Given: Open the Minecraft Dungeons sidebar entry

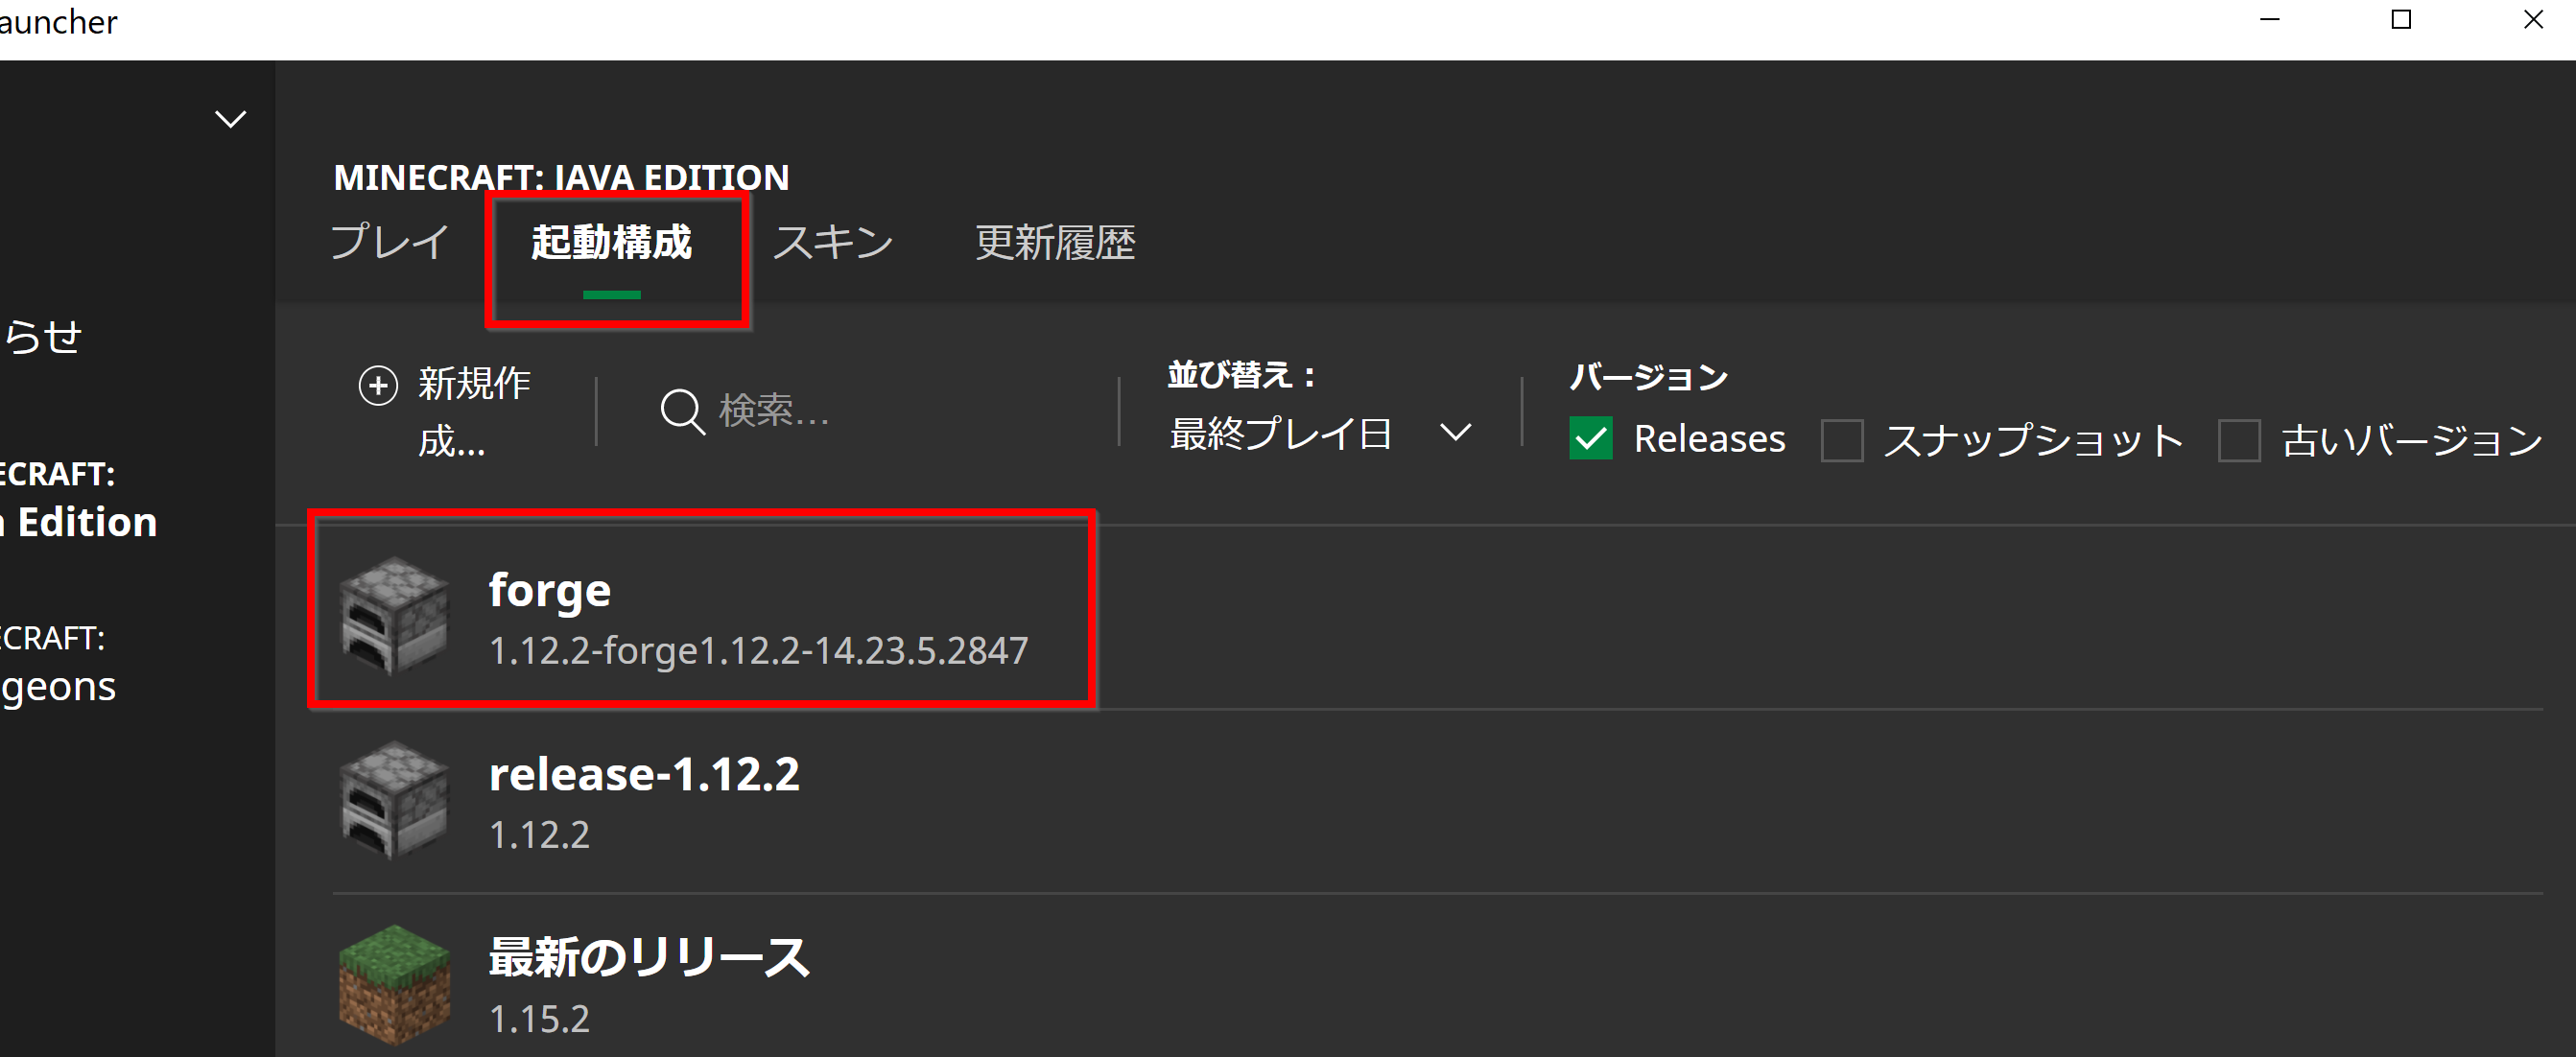Looking at the screenshot, I should pyautogui.click(x=58, y=663).
